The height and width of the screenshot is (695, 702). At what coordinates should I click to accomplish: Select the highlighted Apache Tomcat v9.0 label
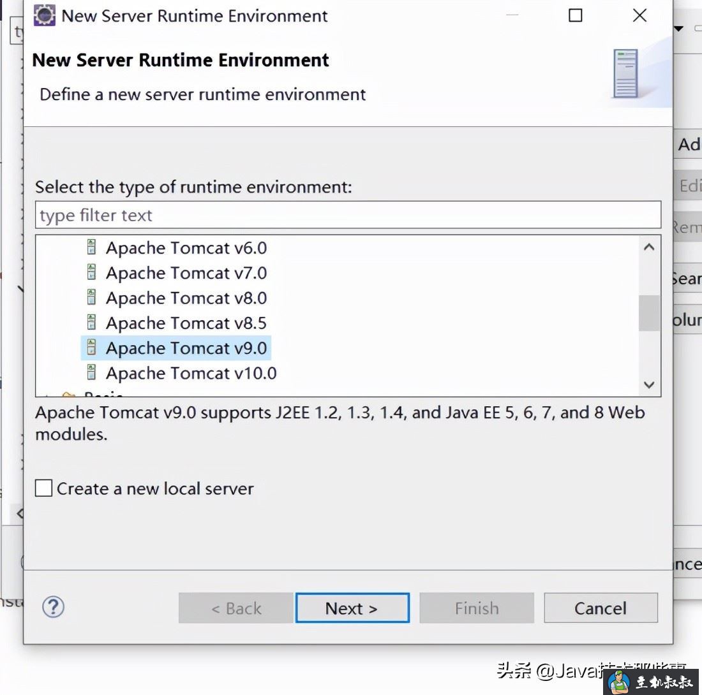(186, 348)
